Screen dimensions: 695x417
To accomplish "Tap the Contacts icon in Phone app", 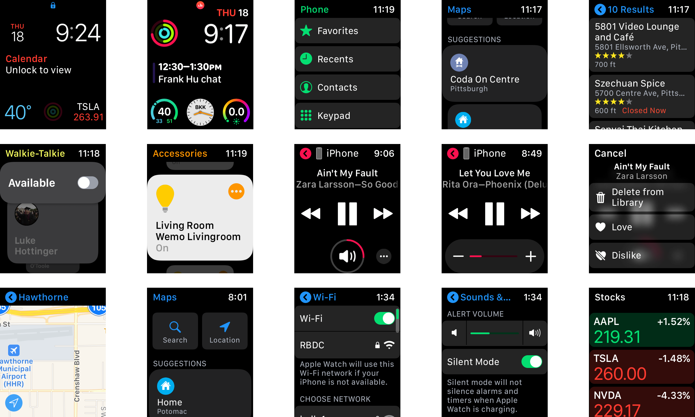I will point(306,87).
